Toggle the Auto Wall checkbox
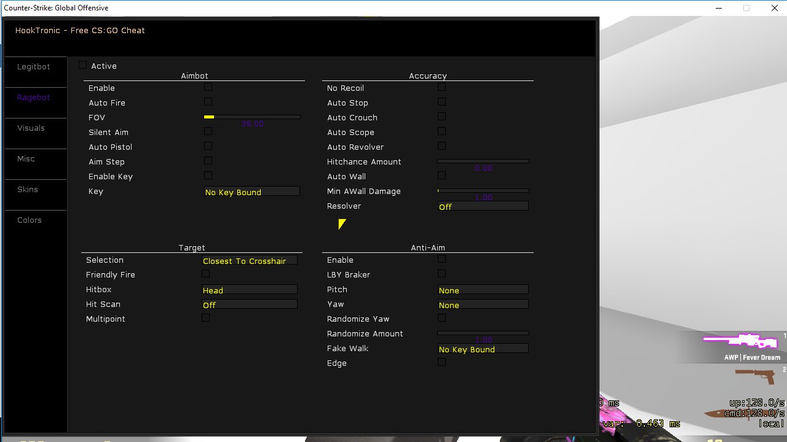 [x=441, y=176]
